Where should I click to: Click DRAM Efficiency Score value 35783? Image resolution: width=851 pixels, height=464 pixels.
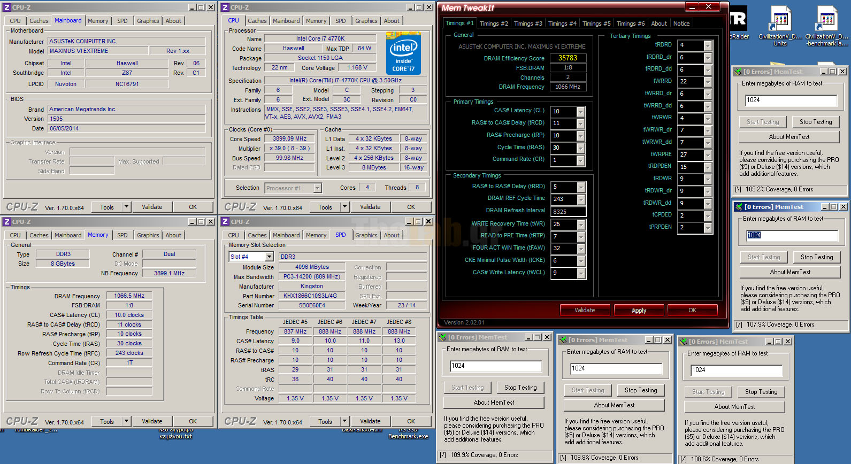pyautogui.click(x=568, y=58)
